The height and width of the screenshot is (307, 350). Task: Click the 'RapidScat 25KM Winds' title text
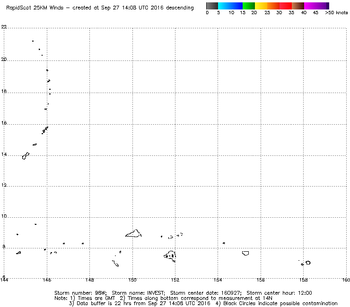pos(35,8)
